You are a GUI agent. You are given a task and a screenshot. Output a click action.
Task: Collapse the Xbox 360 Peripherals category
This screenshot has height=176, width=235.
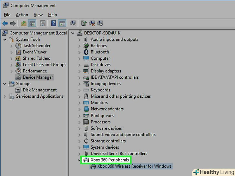point(79,160)
